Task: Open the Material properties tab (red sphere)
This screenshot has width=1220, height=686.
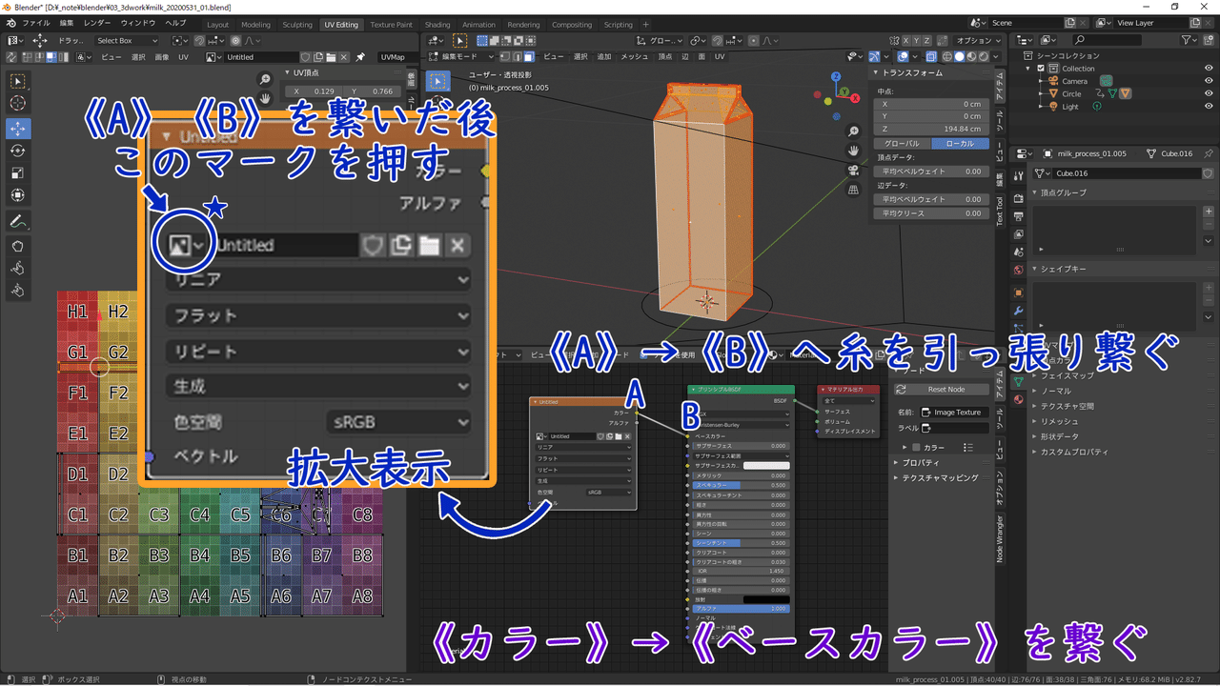Action: tap(1018, 399)
